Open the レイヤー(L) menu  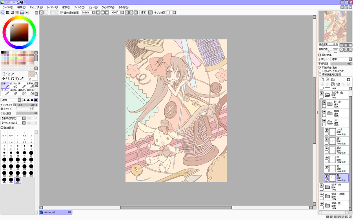pos(53,7)
